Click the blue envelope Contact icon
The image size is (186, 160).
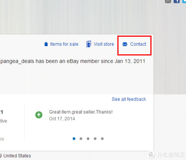click(125, 44)
